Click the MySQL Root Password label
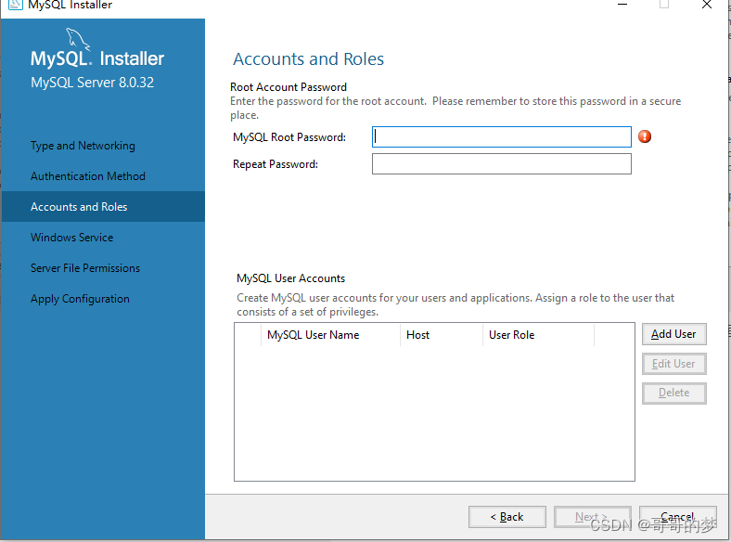The width and height of the screenshot is (731, 542). pyautogui.click(x=289, y=137)
